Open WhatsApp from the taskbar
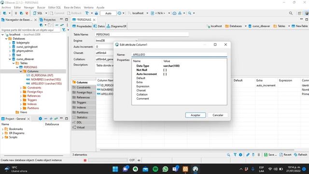The height and width of the screenshot is (174, 309). [x=165, y=169]
